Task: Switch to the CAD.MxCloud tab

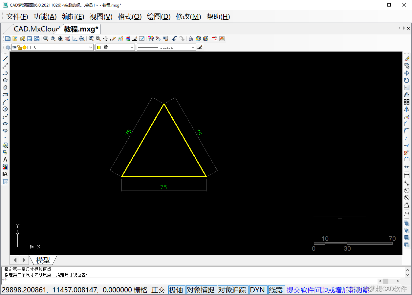Action: (x=36, y=29)
